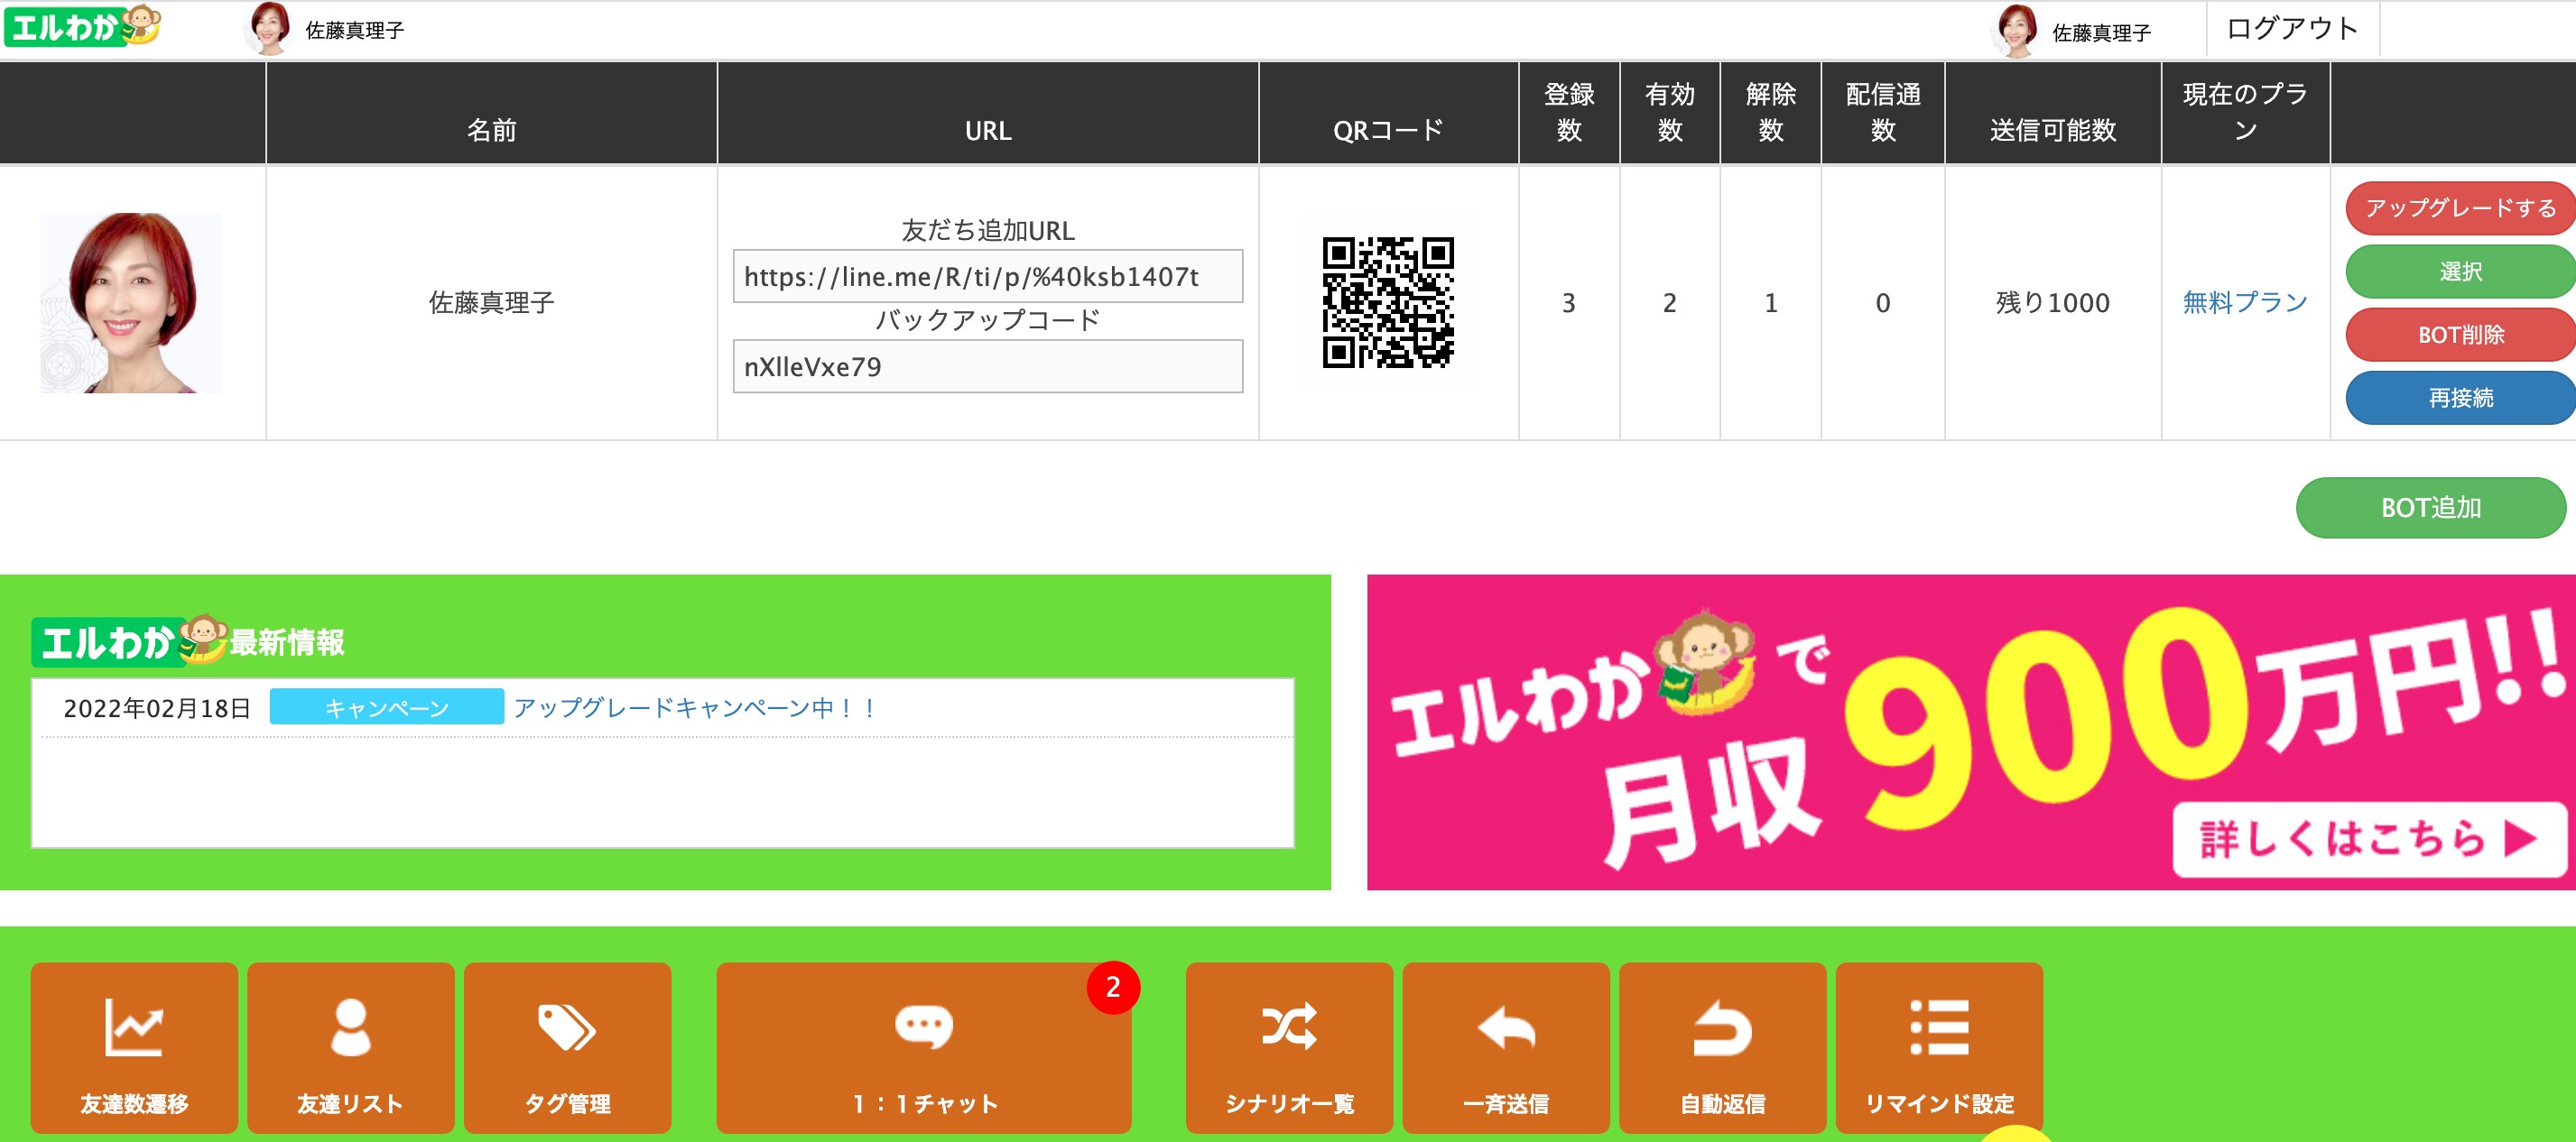Click the 残り1000 cell
The height and width of the screenshot is (1142, 2576).
(2052, 303)
